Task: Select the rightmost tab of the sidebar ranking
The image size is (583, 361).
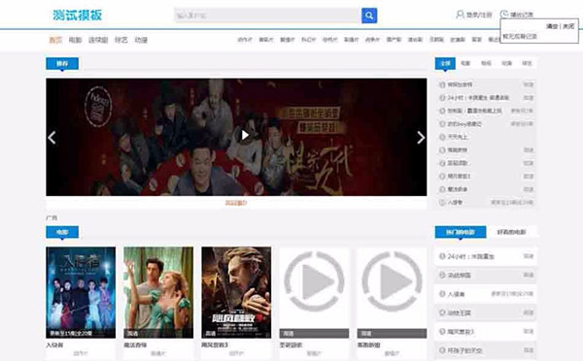Action: [x=527, y=63]
